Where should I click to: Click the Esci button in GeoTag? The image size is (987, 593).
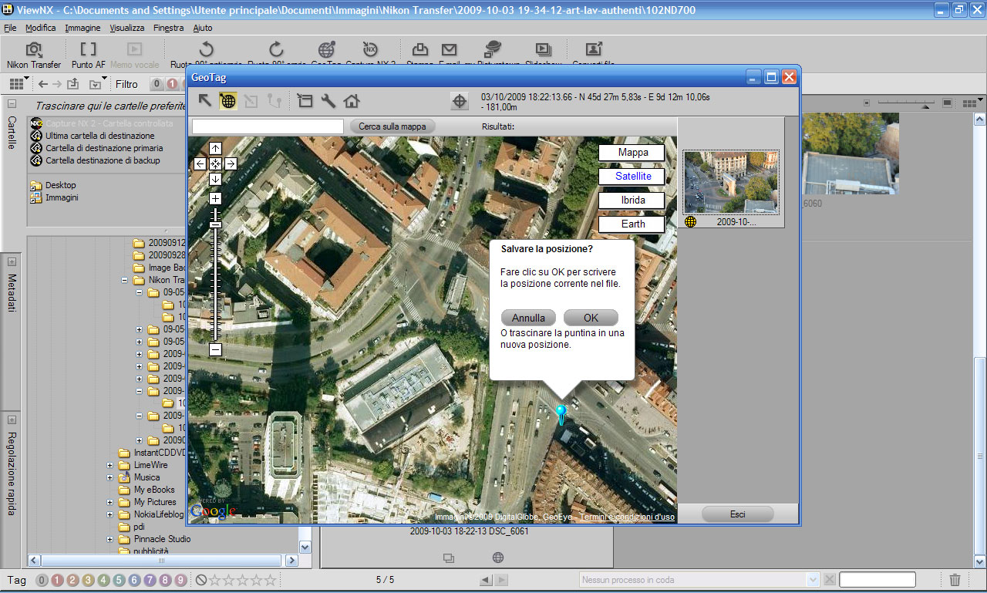click(x=738, y=514)
